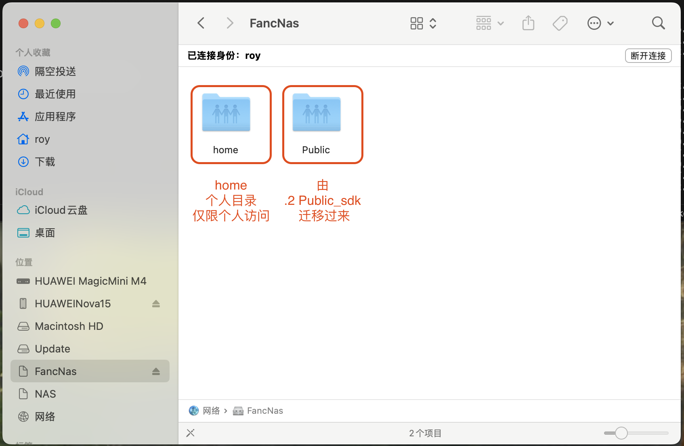The height and width of the screenshot is (446, 684).
Task: Click the crossed-tools icon in status bar
Action: pyautogui.click(x=191, y=433)
